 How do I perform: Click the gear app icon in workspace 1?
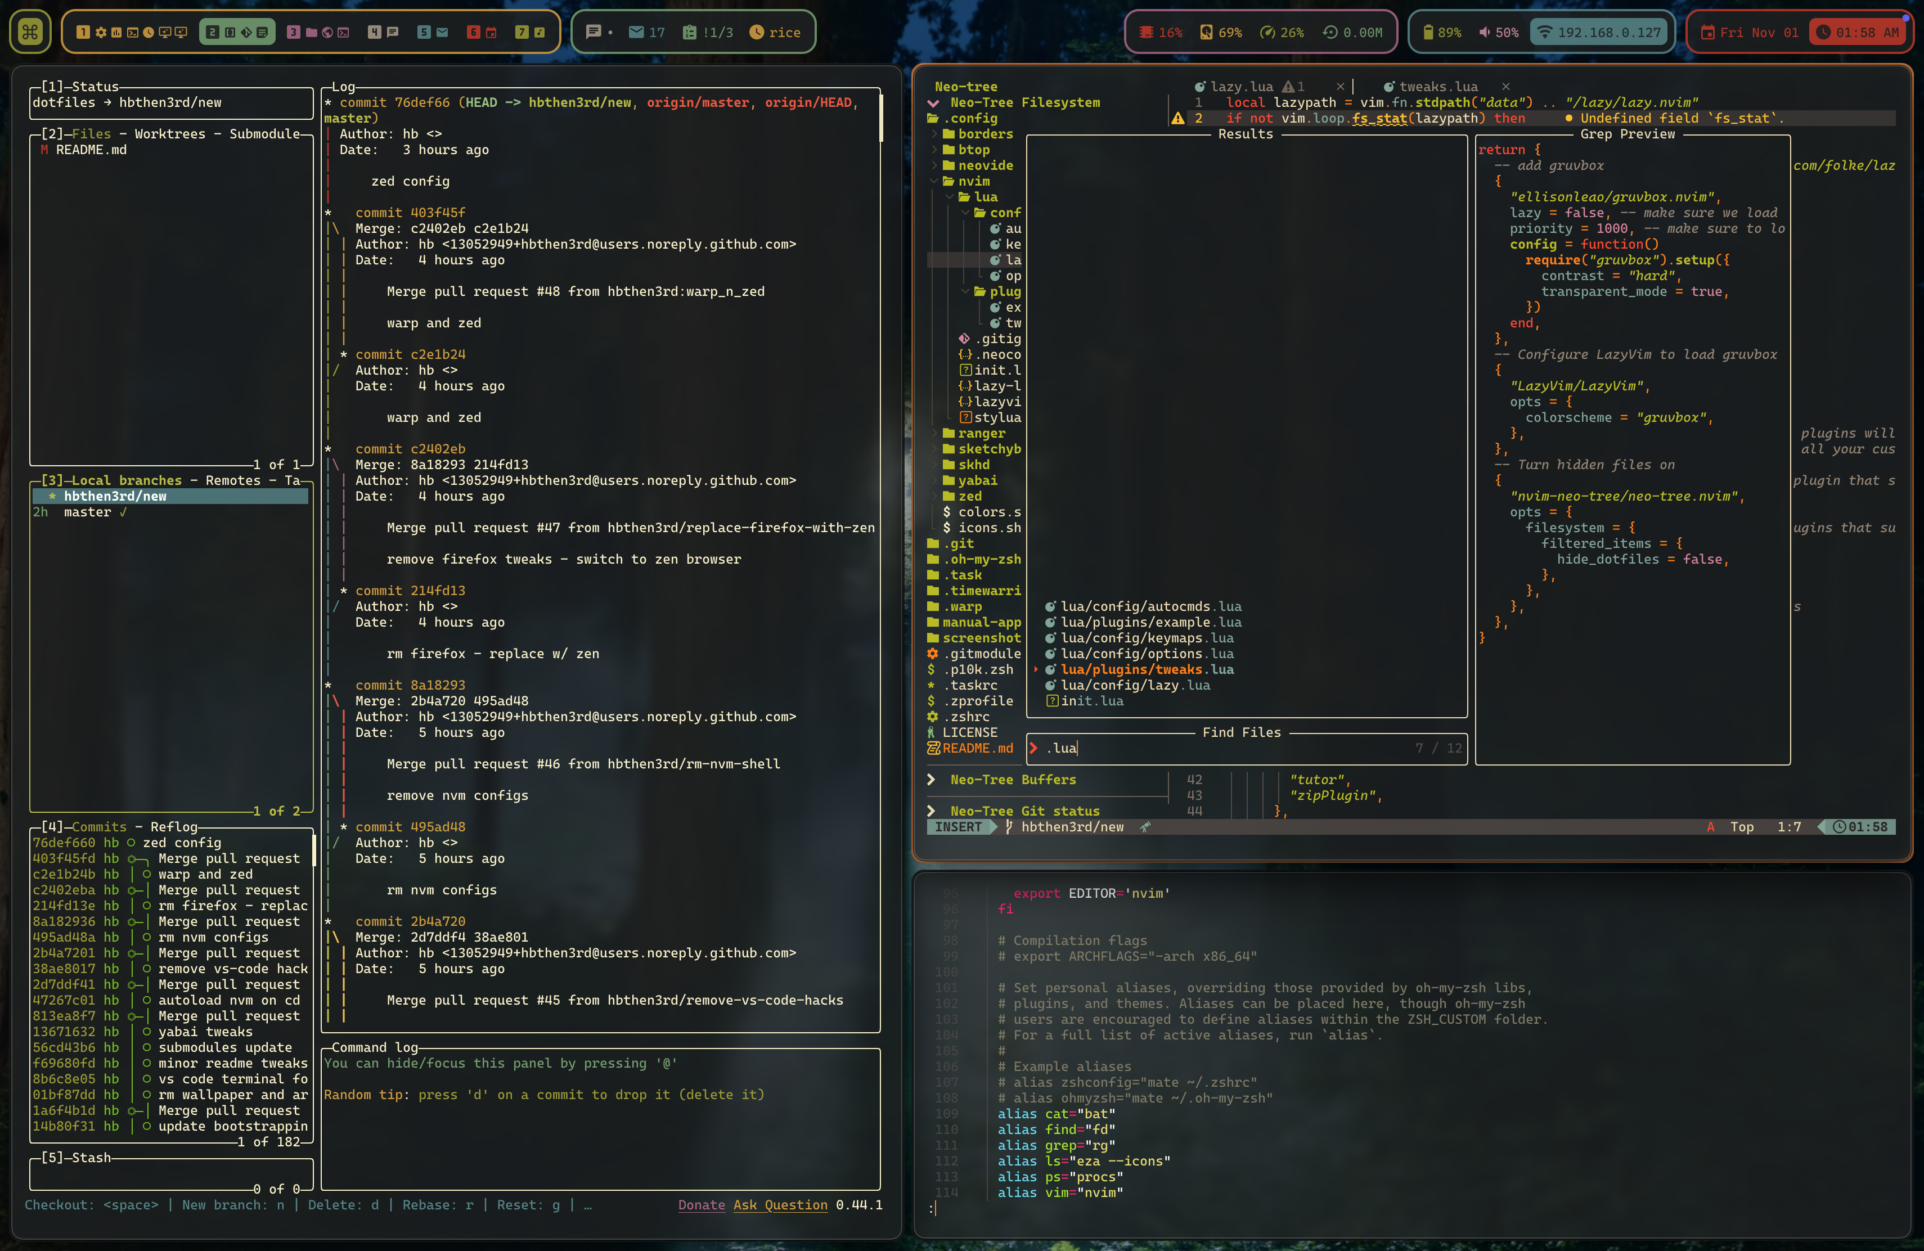[x=101, y=32]
